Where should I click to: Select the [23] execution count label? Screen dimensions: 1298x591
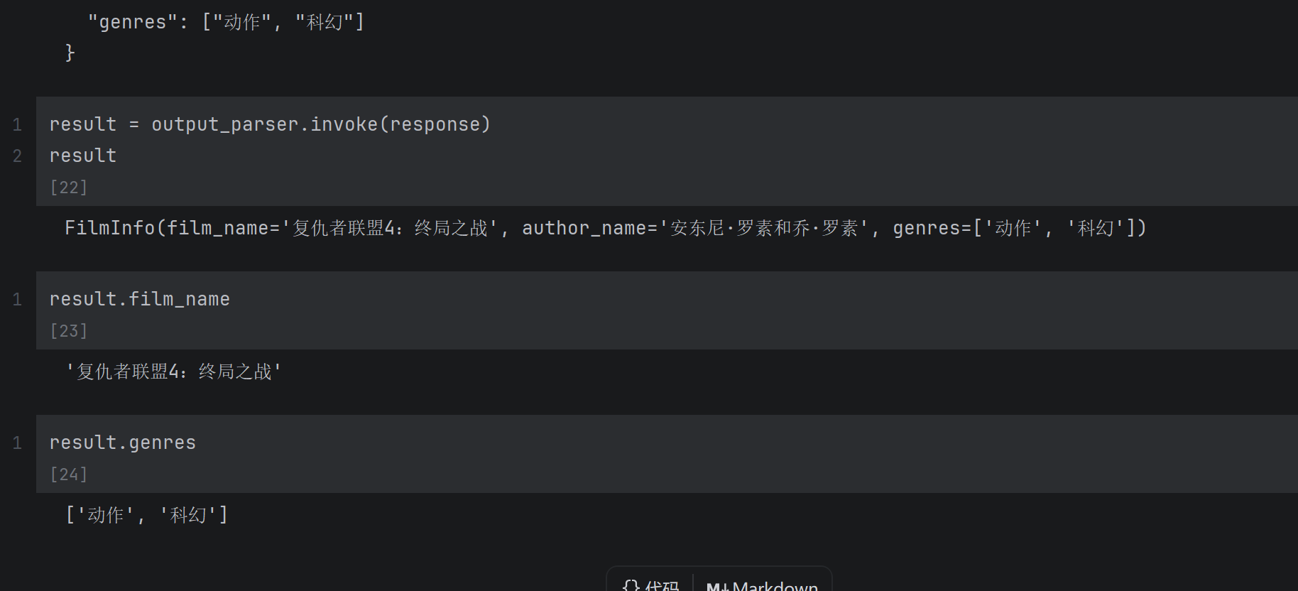tap(69, 331)
